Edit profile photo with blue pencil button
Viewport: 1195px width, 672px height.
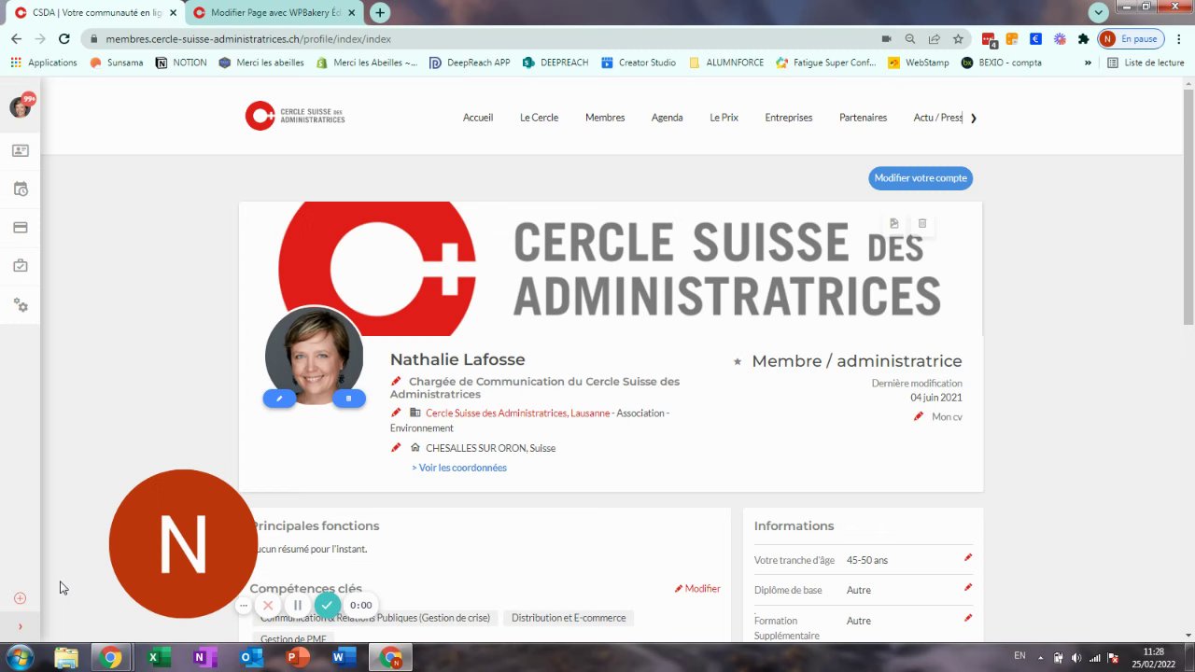279,399
